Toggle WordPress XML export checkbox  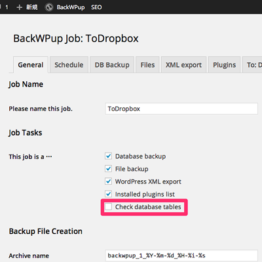point(108,181)
